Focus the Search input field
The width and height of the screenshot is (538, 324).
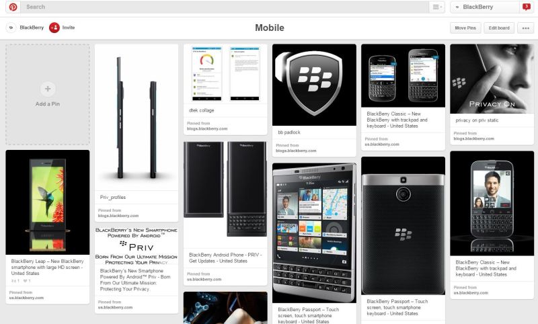[225, 7]
